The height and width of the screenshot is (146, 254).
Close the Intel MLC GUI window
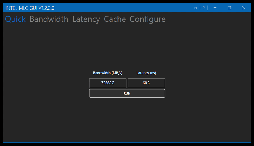(244, 8)
